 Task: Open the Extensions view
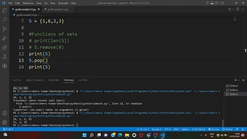click(5, 47)
